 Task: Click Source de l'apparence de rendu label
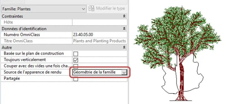click(x=33, y=72)
